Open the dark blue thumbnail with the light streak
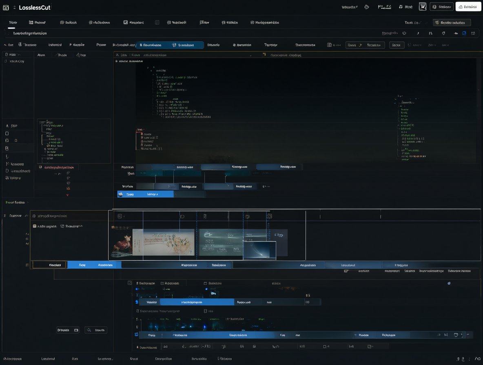 click(x=259, y=250)
